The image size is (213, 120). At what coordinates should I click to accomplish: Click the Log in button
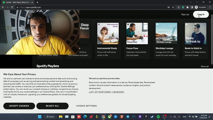pyautogui.click(x=201, y=14)
